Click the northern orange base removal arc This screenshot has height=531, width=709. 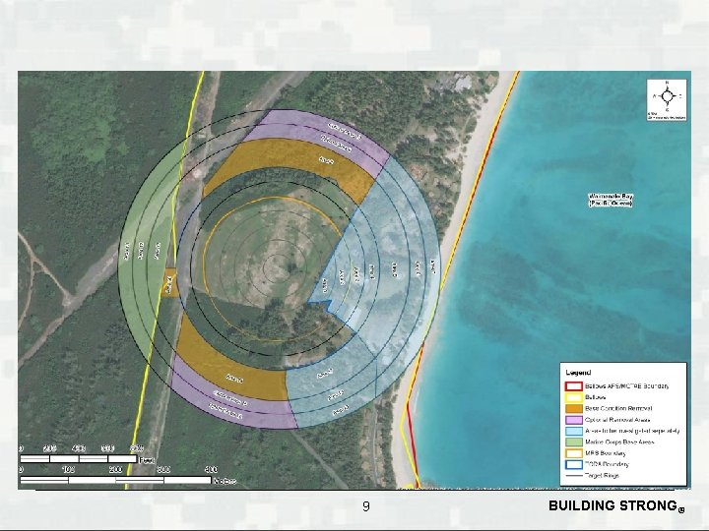pyautogui.click(x=290, y=165)
